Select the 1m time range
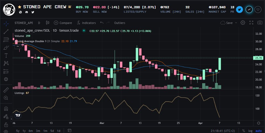This screenshot has height=133, width=265. (x=45, y=131)
